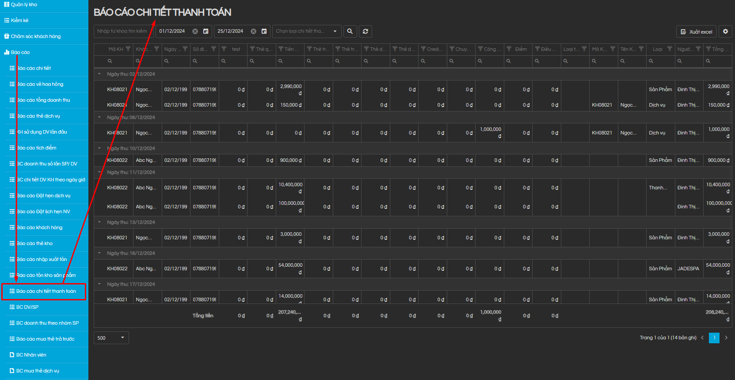Open Báo cáo hoa hồng report
735x380 pixels.
[x=40, y=84]
